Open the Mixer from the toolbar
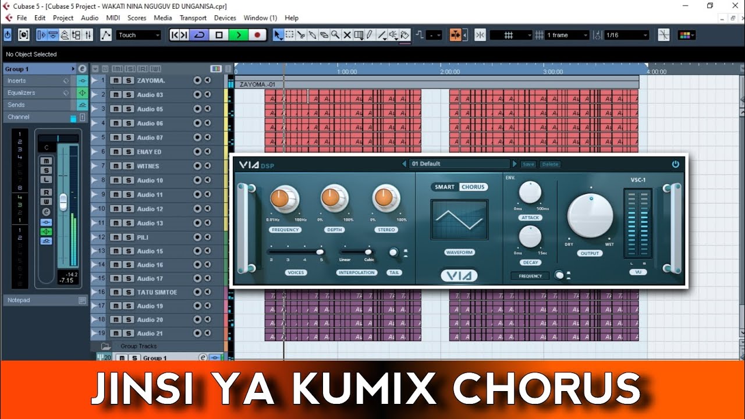The width and height of the screenshot is (745, 419). (x=88, y=35)
